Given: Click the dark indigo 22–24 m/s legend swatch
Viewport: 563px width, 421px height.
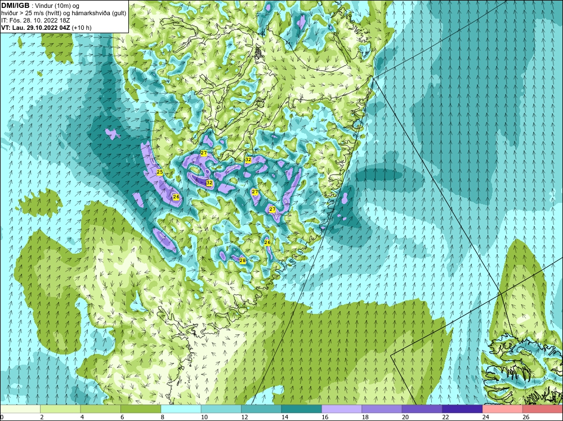Looking at the screenshot, I should (x=462, y=409).
